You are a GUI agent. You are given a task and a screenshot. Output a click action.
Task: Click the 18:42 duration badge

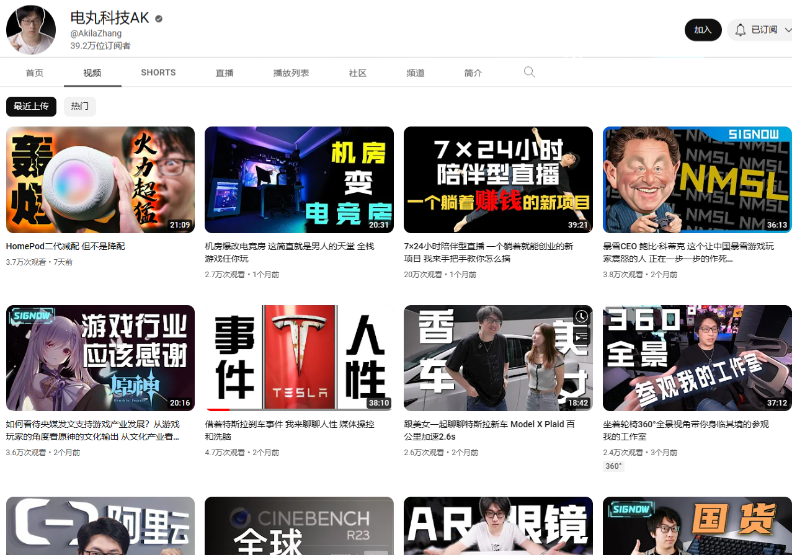578,402
